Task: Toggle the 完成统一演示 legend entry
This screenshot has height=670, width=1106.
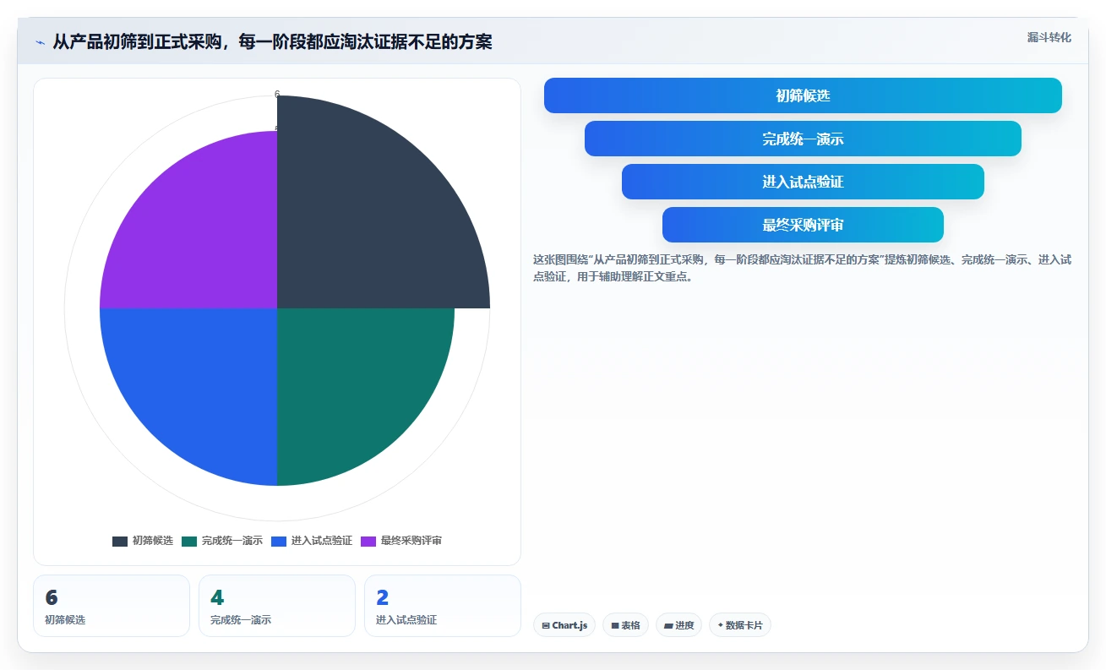Action: pyautogui.click(x=222, y=541)
